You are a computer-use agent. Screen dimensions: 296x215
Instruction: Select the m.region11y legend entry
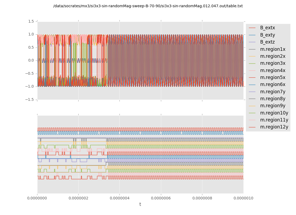coord(274,120)
